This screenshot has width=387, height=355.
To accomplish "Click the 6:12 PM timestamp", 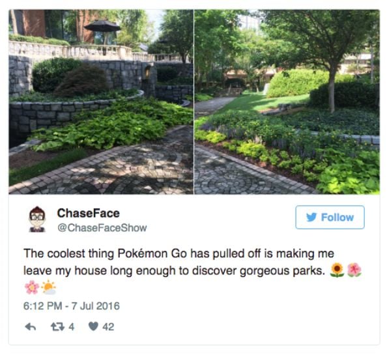I will click(x=43, y=306).
